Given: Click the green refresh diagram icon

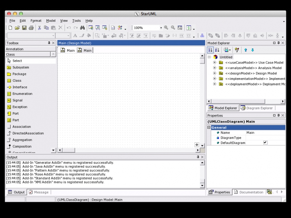Looking at the screenshot, I should pyautogui.click(x=189, y=28).
